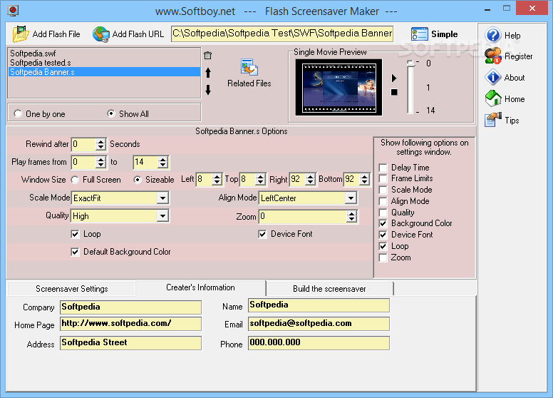Click the Rewind after seconds spinner
The image size is (553, 398).
coord(101,144)
